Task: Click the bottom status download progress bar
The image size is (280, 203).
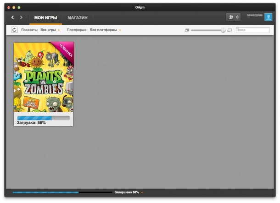Action: (x=62, y=192)
